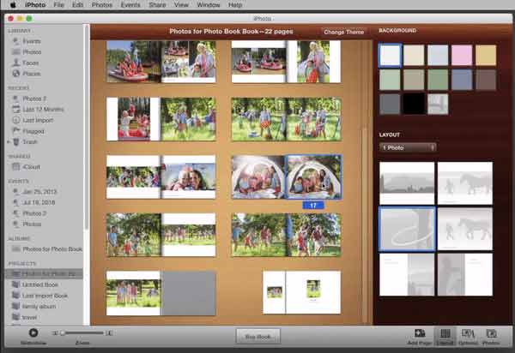This screenshot has width=515, height=353.
Task: Open the File menu
Action: [58, 4]
